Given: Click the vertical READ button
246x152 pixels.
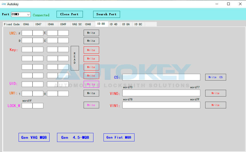Looking at the screenshot, I should 75,58.
